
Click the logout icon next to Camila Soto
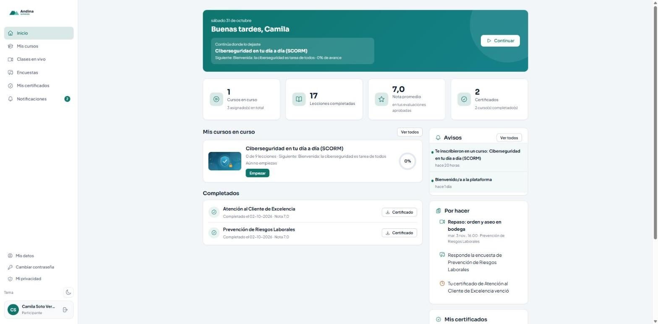coord(65,310)
